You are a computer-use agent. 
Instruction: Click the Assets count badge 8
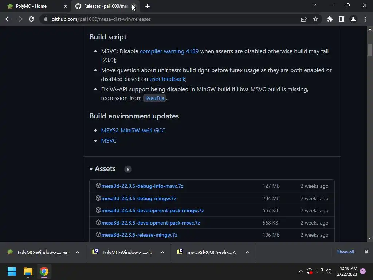tap(128, 169)
